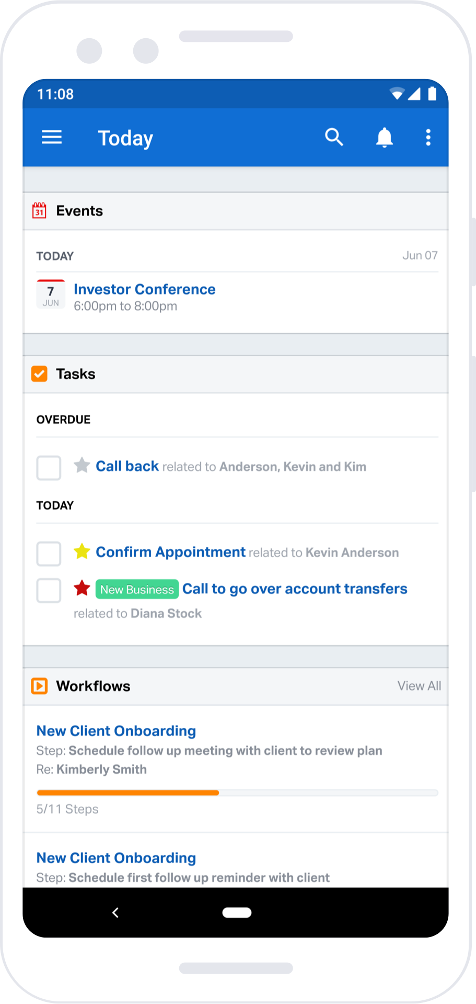Screen dimensions: 476x1004
Task: Check off the Call back task
Action: (x=49, y=468)
